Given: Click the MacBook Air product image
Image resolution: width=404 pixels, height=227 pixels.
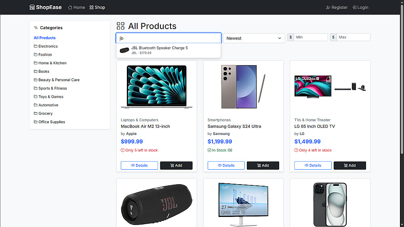Looking at the screenshot, I should (157, 87).
